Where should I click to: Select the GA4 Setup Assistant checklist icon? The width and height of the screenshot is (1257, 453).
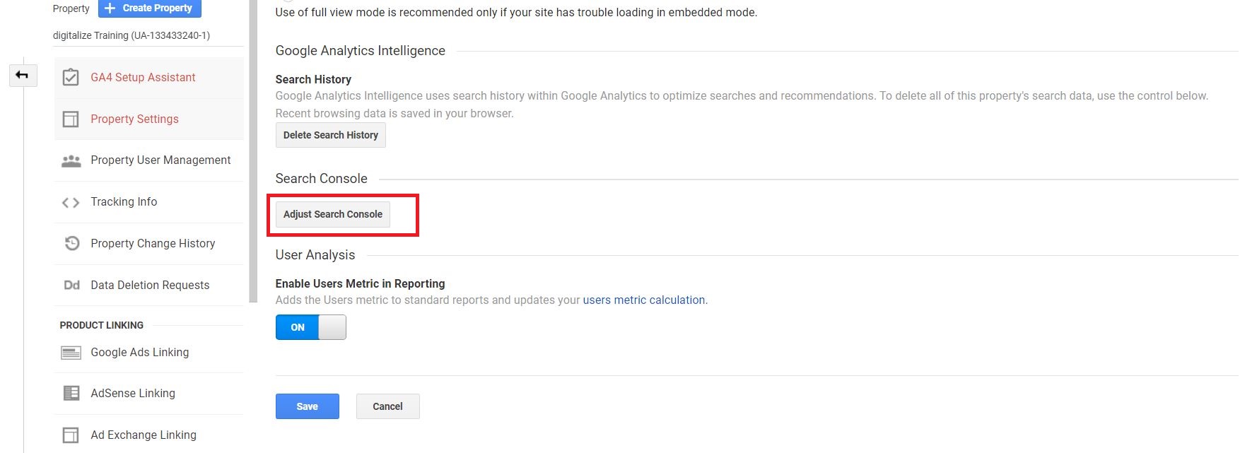[71, 77]
